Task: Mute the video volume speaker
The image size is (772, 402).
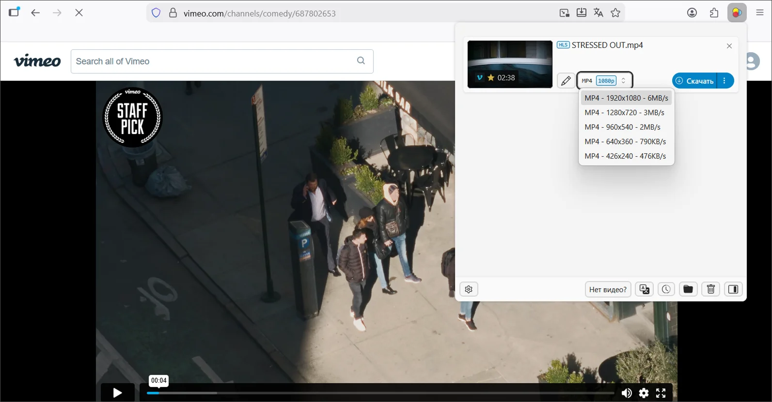Action: pyautogui.click(x=626, y=393)
